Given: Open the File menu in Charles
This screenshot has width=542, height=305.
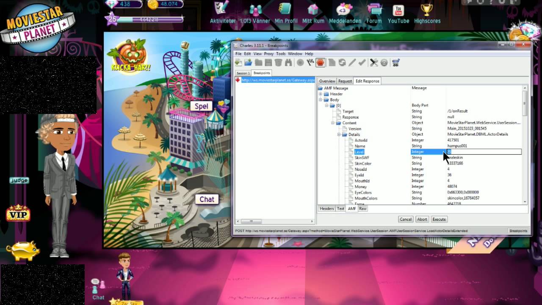Looking at the screenshot, I should tap(238, 54).
